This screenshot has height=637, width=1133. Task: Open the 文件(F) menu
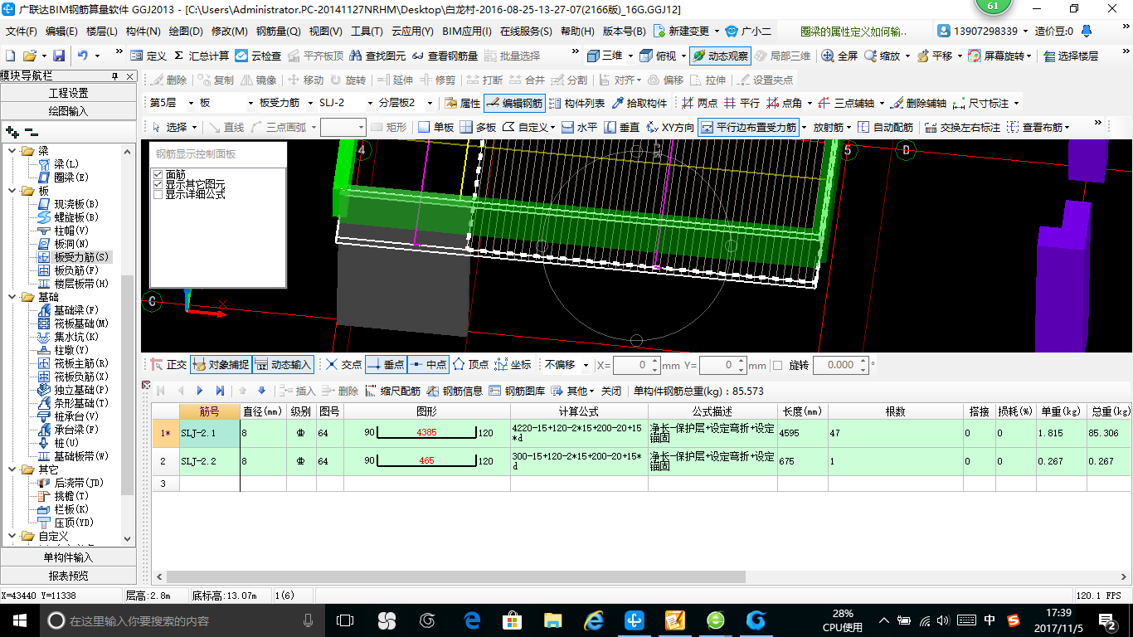point(21,32)
